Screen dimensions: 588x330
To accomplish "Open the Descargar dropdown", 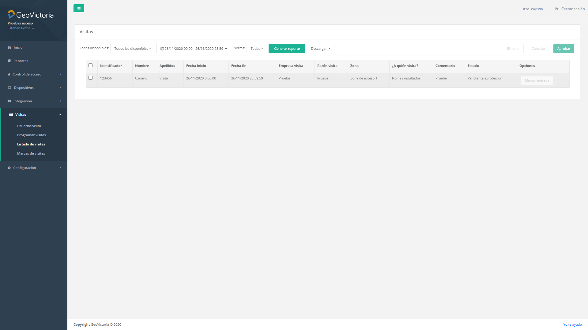I will click(320, 49).
